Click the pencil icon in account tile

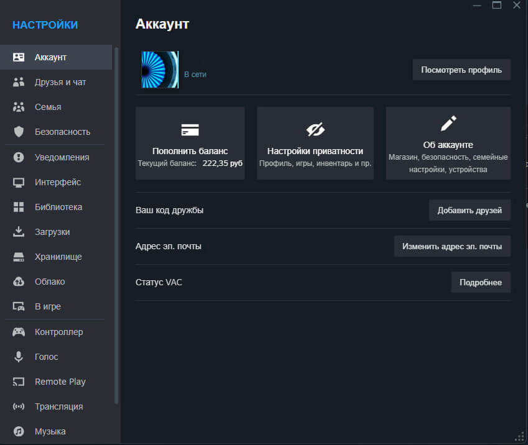coord(448,123)
